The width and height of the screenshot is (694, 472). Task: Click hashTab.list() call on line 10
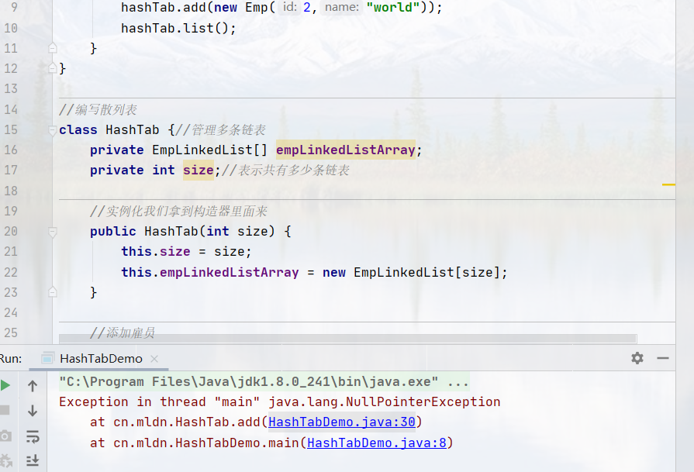point(178,29)
